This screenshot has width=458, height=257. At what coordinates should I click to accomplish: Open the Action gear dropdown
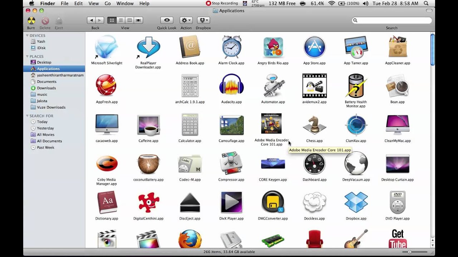[x=186, y=20]
